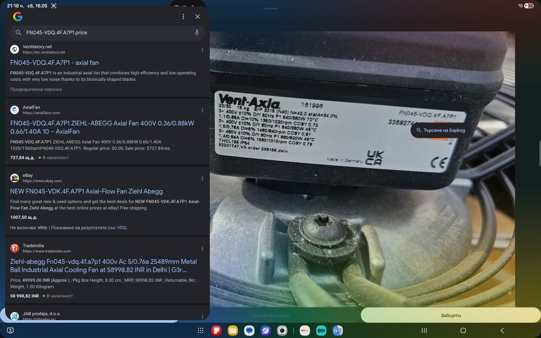Open the ZIEHL-ABEGG Axial Fan 400V link
This screenshot has width=541, height=338.
click(x=102, y=127)
